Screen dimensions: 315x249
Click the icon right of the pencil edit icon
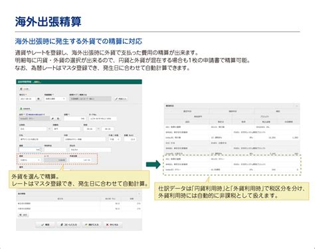coord(58,119)
